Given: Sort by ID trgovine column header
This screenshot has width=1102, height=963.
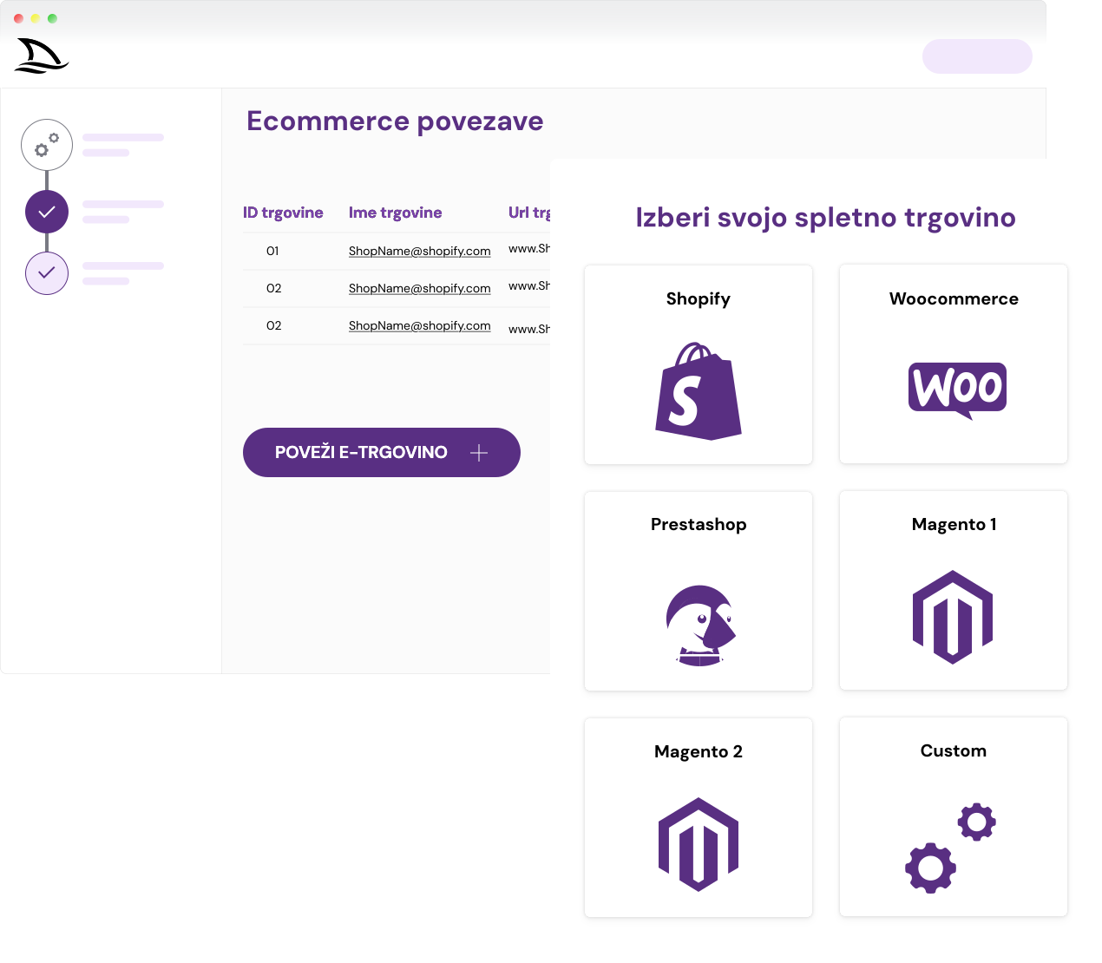Looking at the screenshot, I should click(x=283, y=213).
